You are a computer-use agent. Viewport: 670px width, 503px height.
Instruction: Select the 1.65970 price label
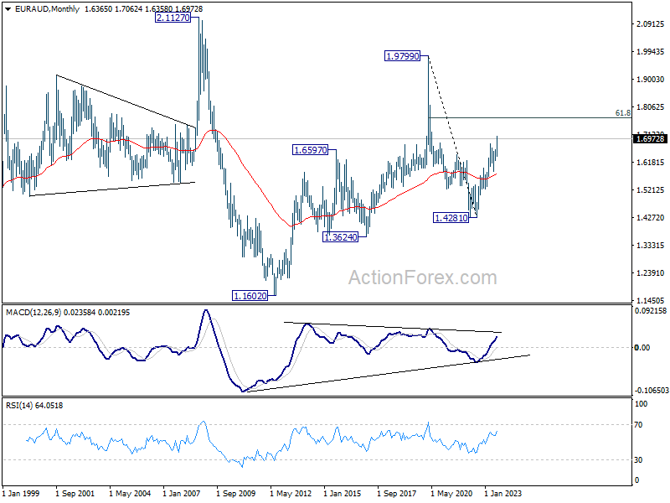point(310,150)
